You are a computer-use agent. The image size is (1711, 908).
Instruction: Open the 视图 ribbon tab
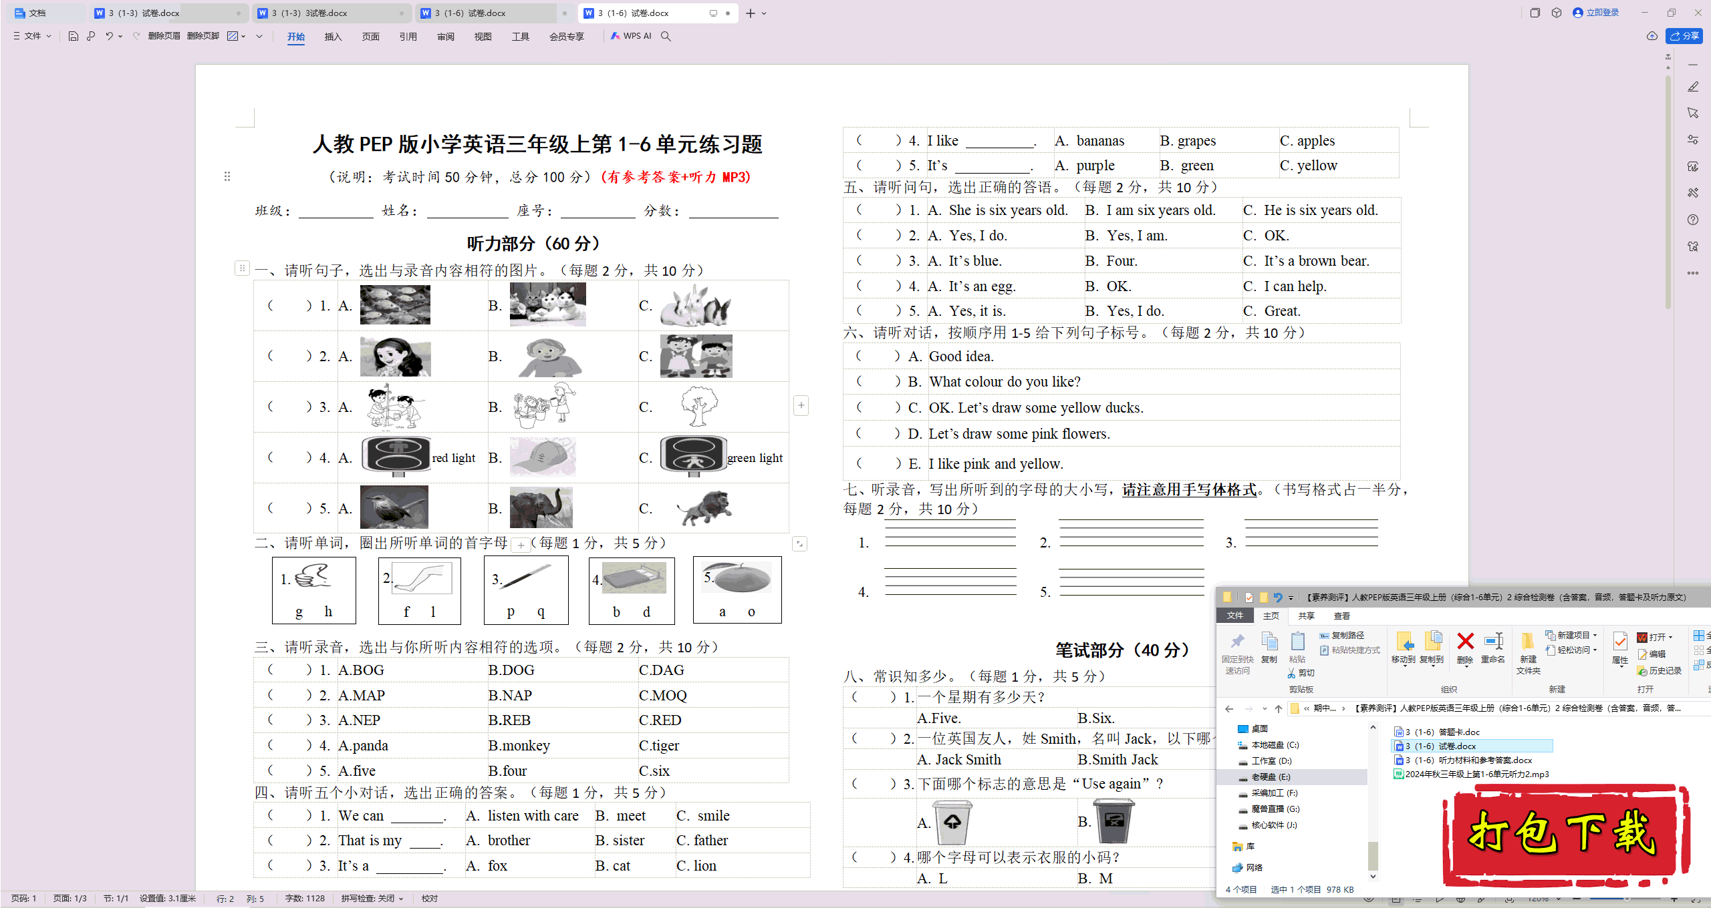483,37
